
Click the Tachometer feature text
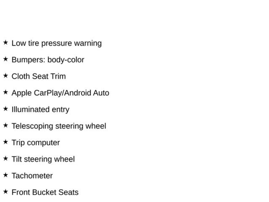click(x=32, y=176)
